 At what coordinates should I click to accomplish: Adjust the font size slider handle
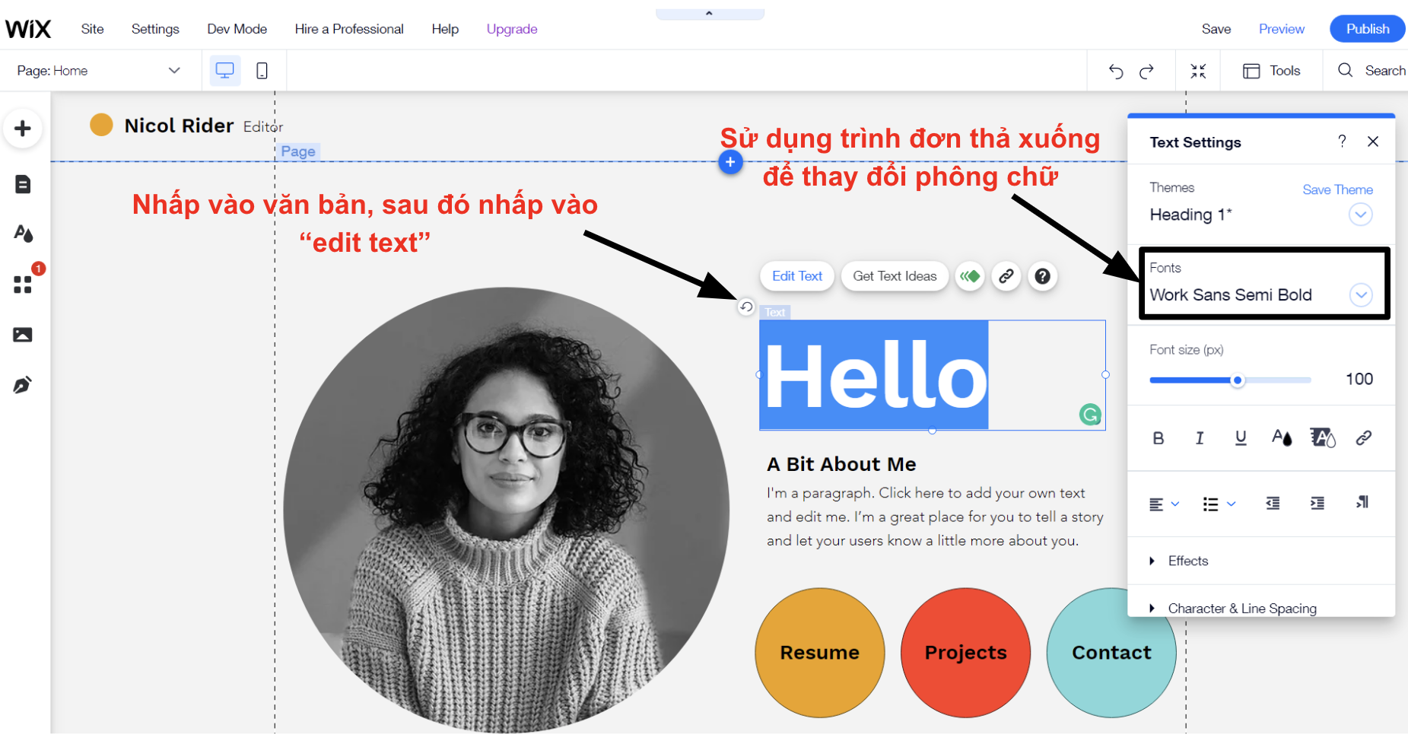[x=1238, y=380]
